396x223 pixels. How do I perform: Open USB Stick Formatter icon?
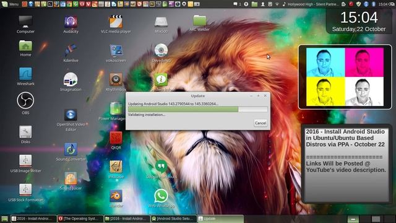(x=25, y=193)
